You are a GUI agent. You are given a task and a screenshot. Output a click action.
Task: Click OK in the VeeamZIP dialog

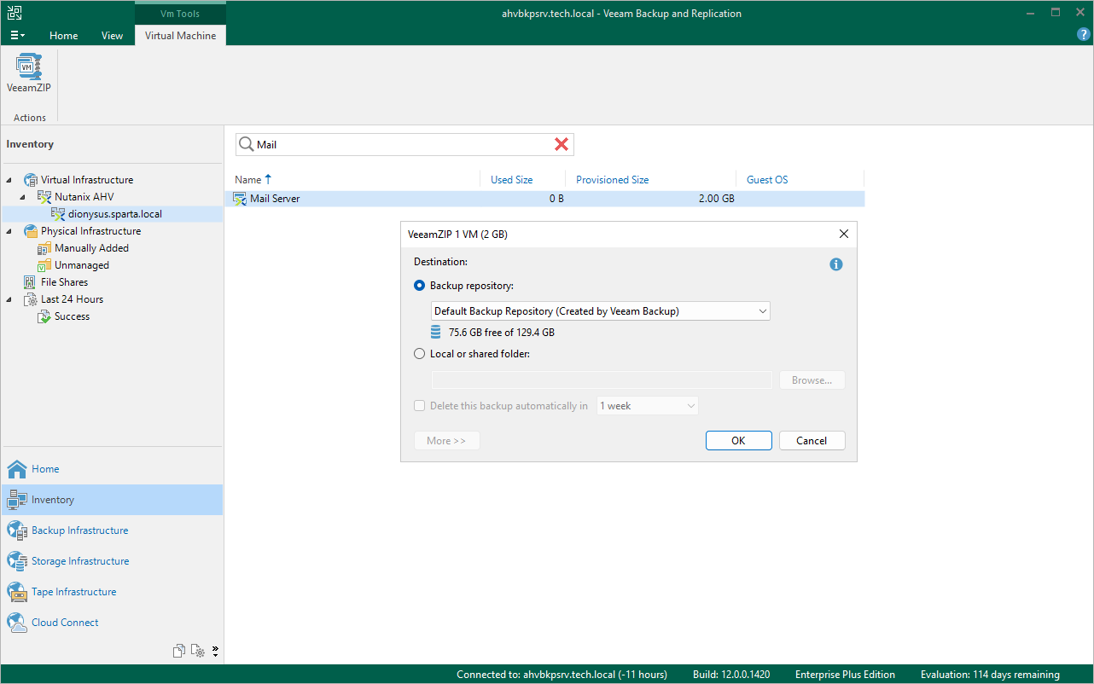point(739,441)
